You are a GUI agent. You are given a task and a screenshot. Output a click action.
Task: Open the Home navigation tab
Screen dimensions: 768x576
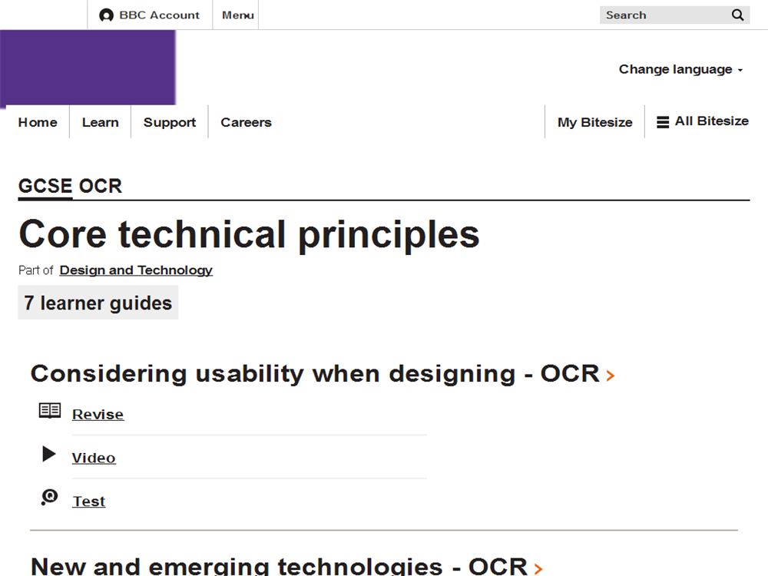[38, 122]
